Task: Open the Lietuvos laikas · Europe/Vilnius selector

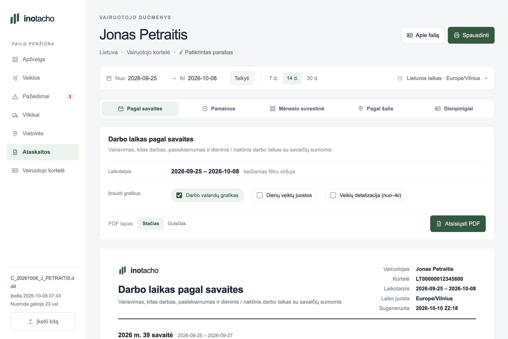Action: [443, 78]
